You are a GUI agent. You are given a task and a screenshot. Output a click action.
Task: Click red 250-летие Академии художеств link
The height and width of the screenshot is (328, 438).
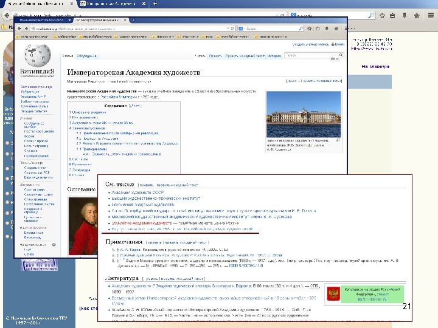click(142, 223)
